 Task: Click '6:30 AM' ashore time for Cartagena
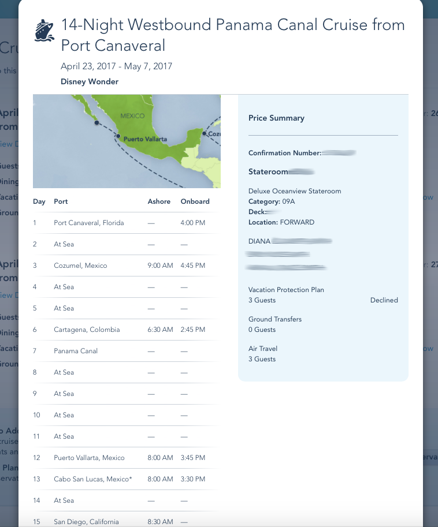(160, 330)
